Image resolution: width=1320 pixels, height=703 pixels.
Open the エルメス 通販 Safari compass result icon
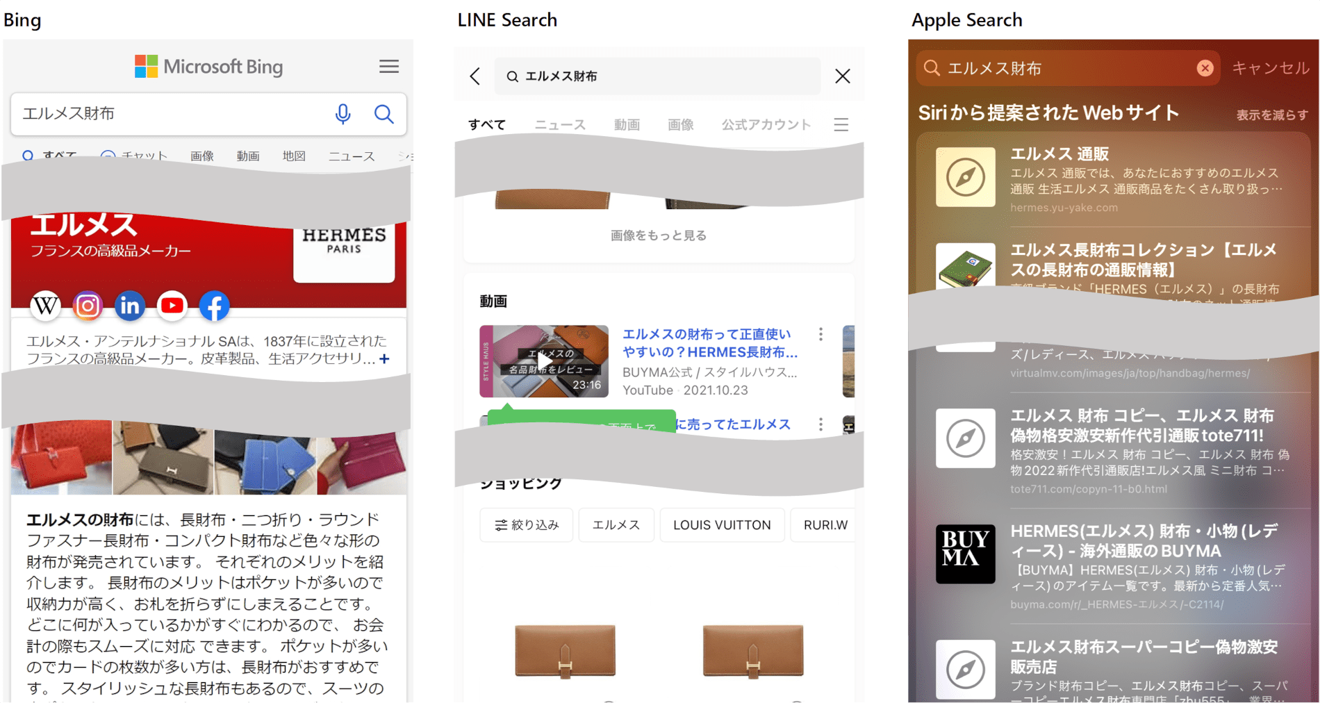966,177
